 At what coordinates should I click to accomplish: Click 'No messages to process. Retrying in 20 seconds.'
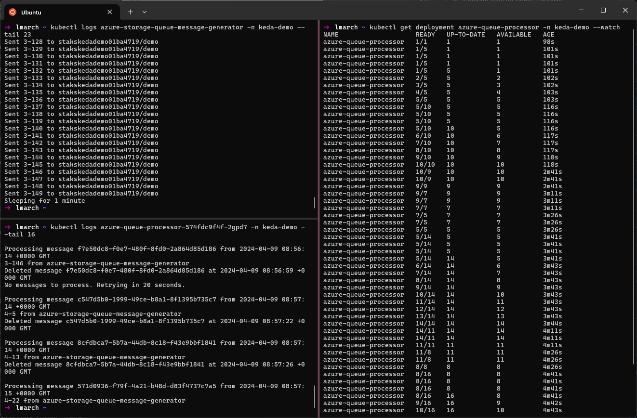(94, 285)
